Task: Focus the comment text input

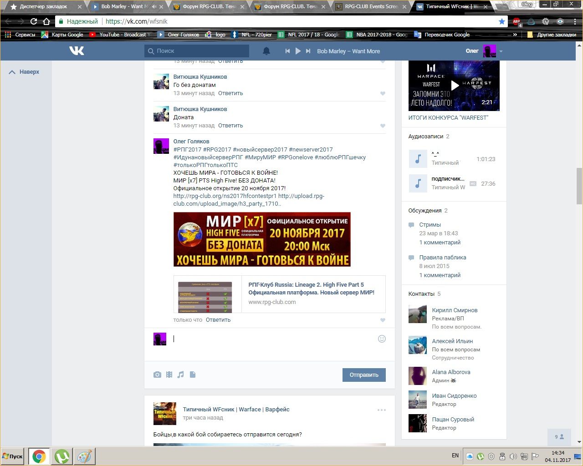Action: [273, 339]
